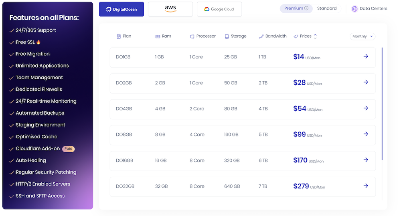Click the arrow icon on DO1GB plan

pos(365,56)
